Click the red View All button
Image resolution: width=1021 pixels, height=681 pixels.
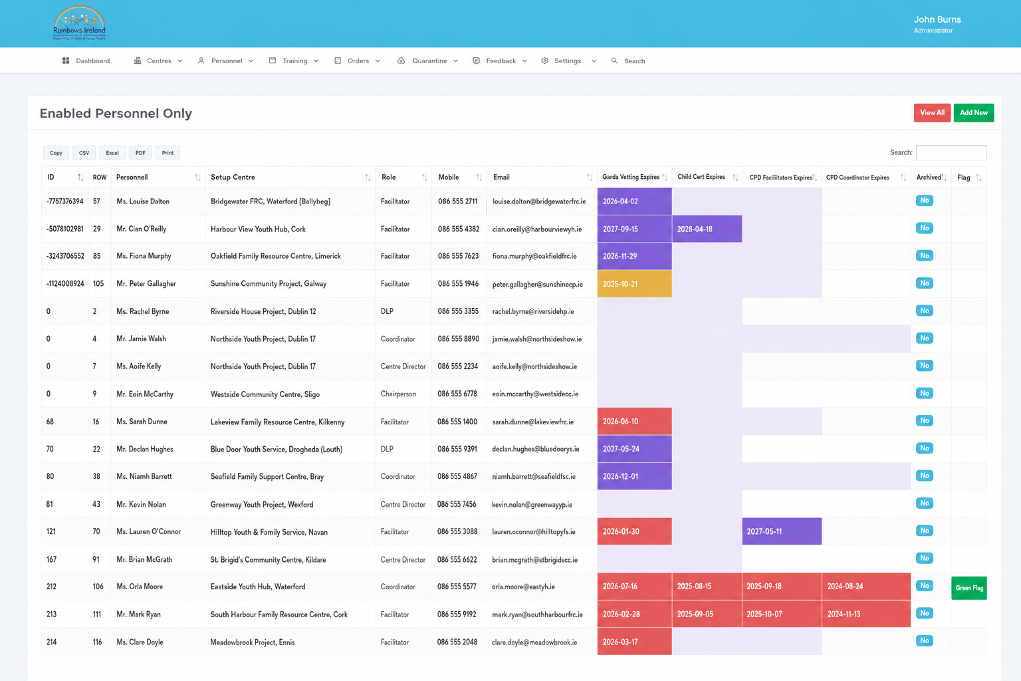click(x=932, y=113)
